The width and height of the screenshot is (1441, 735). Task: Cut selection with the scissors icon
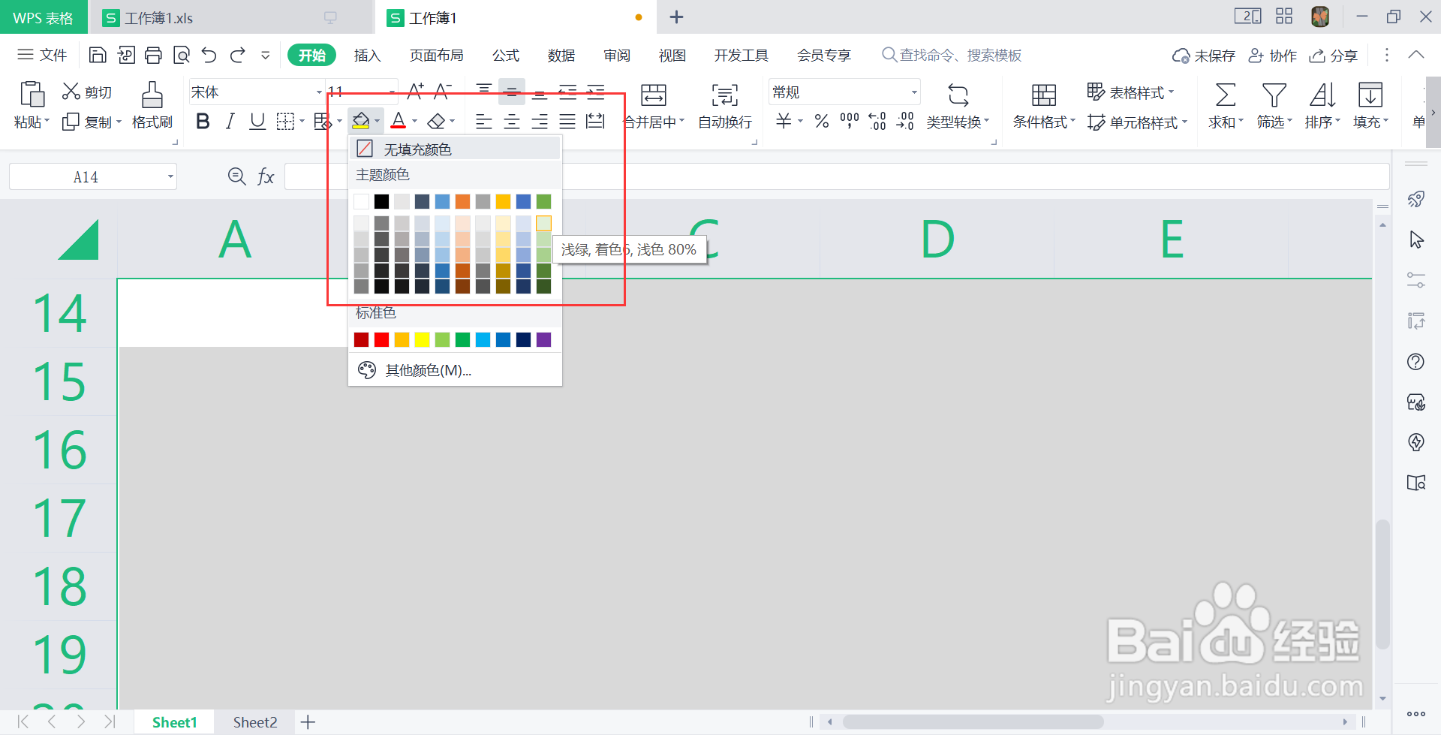[71, 92]
